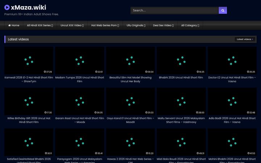Expand the All Category menu

(190, 25)
